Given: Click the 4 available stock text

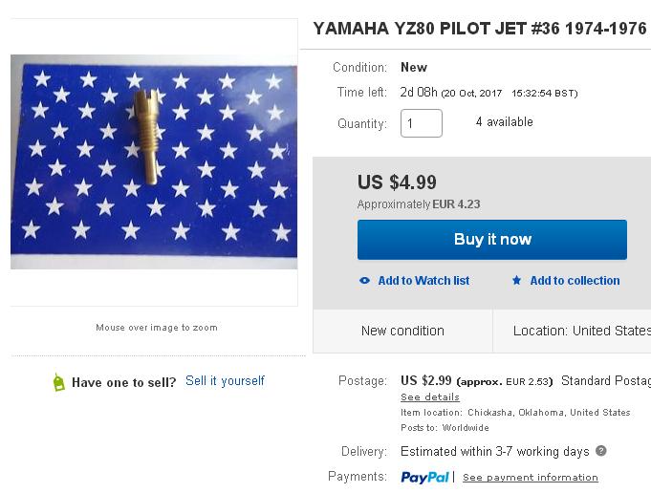Looking at the screenshot, I should pos(505,122).
